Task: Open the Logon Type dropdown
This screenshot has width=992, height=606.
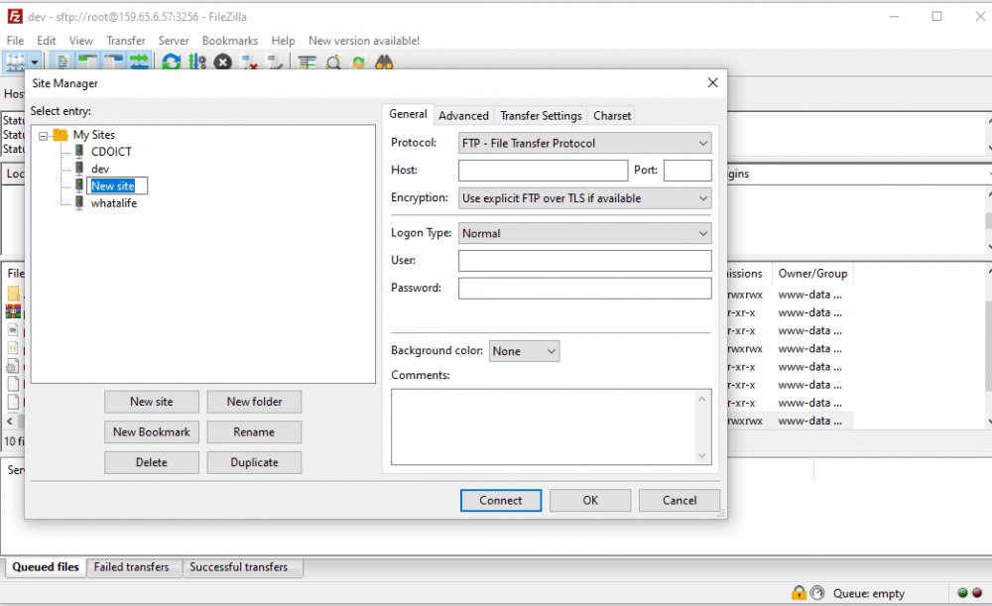Action: click(584, 233)
